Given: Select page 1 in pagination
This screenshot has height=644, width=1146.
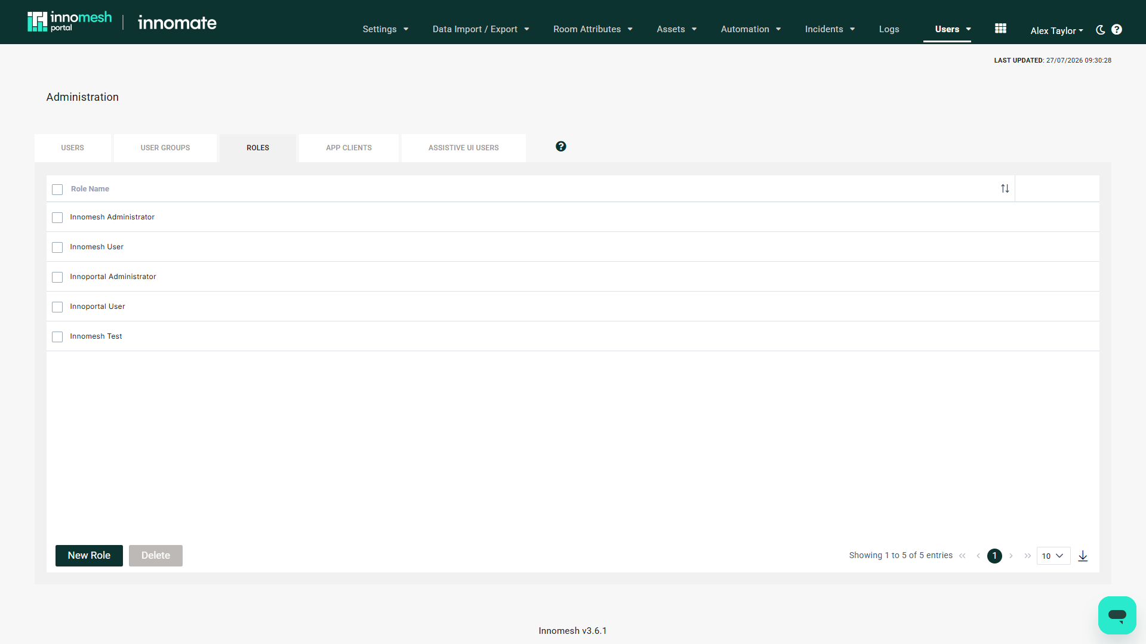Looking at the screenshot, I should tap(994, 556).
